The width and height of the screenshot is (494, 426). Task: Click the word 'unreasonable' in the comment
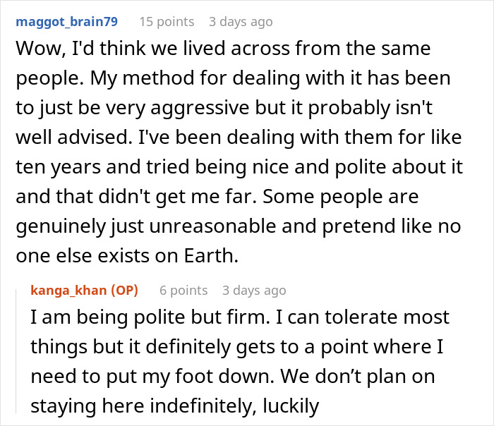point(212,226)
